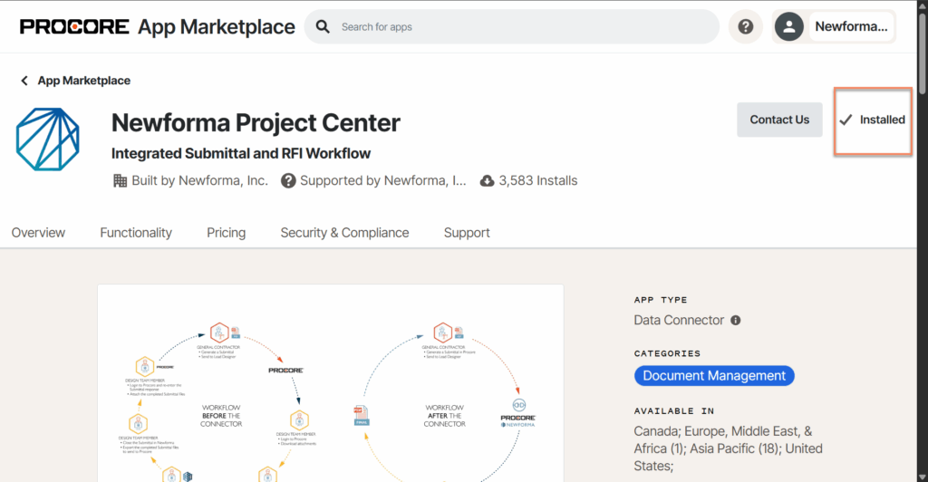Click the Newforma Project Center app logo

pyautogui.click(x=48, y=140)
